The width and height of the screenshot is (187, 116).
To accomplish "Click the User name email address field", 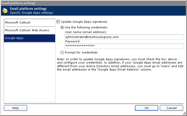I will [x=124, y=37].
